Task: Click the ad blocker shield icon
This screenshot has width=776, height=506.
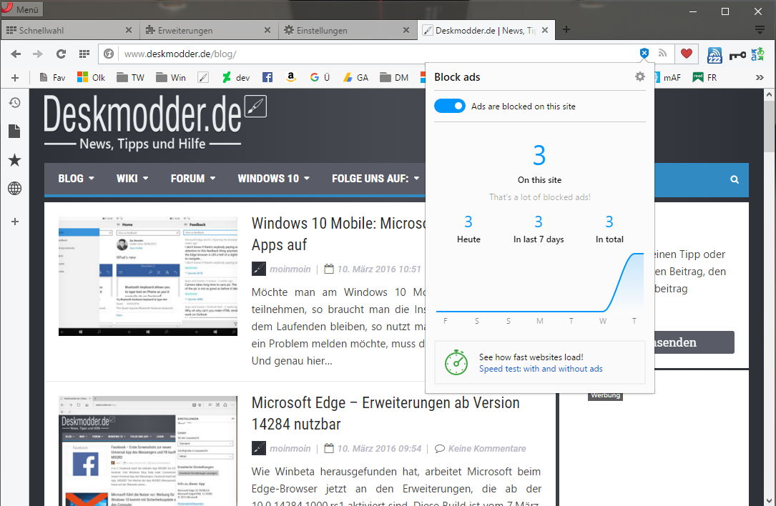Action: click(x=644, y=54)
